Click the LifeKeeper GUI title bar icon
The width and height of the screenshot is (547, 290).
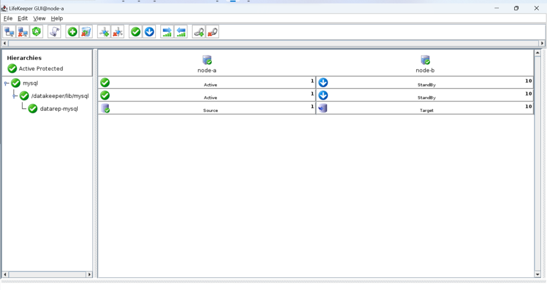[x=4, y=8]
